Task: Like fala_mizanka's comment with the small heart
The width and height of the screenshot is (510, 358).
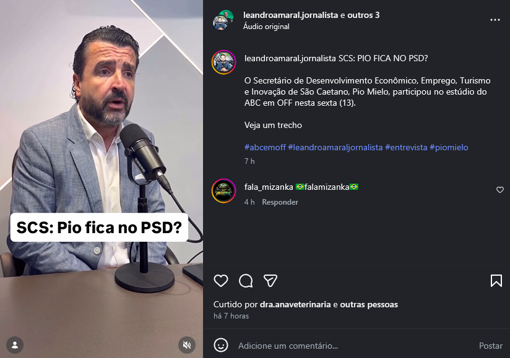Action: click(500, 190)
